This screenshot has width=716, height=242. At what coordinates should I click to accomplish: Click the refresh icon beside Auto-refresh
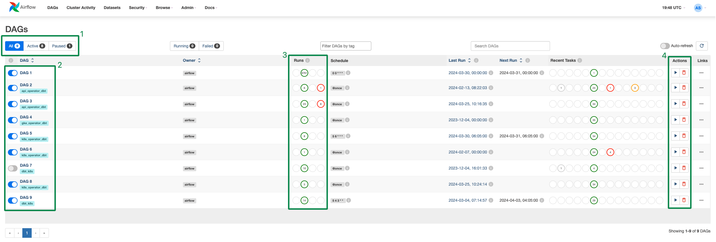(x=702, y=46)
